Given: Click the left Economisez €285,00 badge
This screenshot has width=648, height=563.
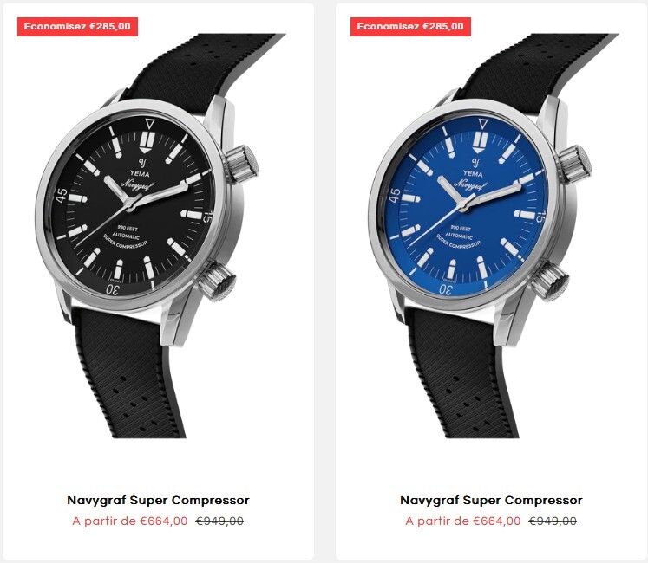Looking at the screenshot, I should click(77, 27).
